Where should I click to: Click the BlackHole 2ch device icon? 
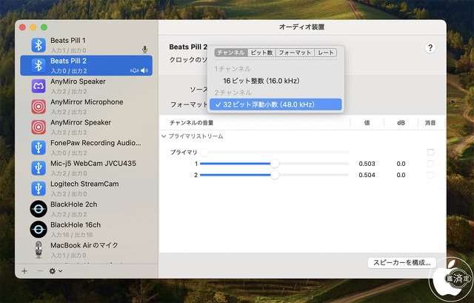[39, 209]
